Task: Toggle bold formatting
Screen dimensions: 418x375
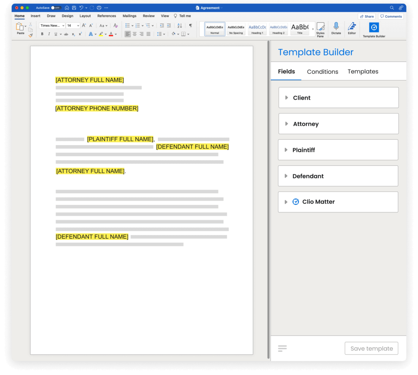Action: pos(42,34)
